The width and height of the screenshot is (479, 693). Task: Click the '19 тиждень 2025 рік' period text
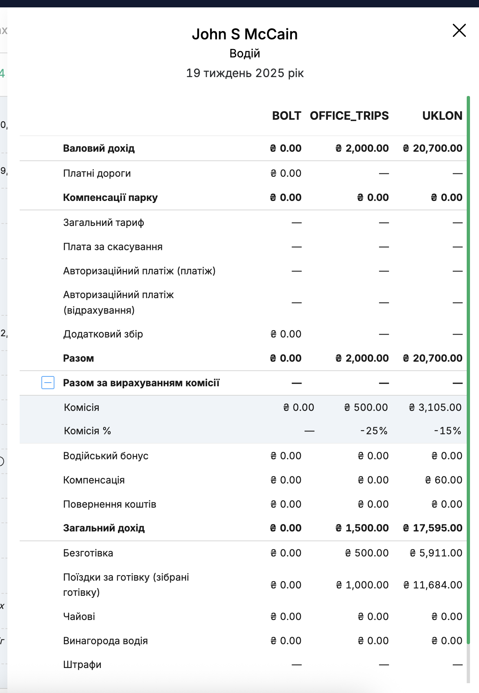pos(245,73)
